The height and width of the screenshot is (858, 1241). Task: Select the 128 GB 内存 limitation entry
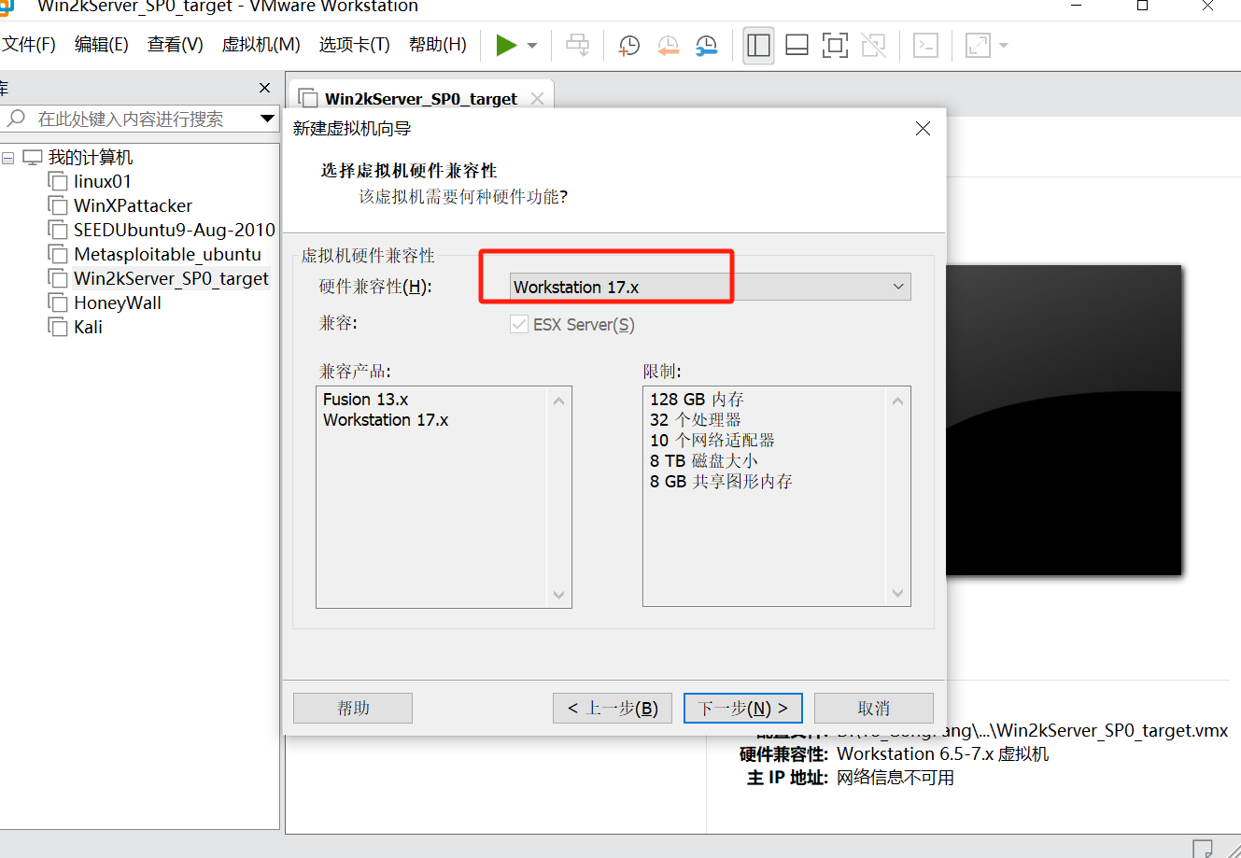click(697, 399)
